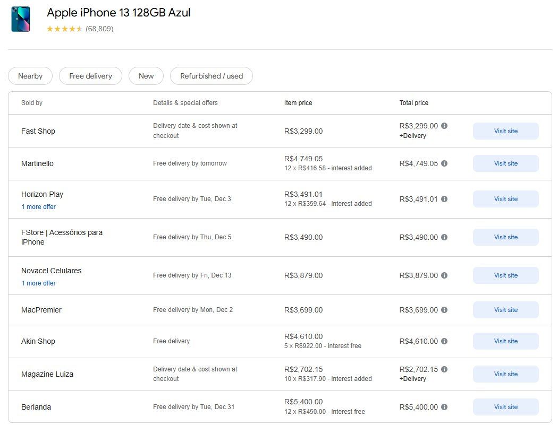This screenshot has width=558, height=425.
Task: Visit the FStore seller site
Action: pyautogui.click(x=506, y=237)
